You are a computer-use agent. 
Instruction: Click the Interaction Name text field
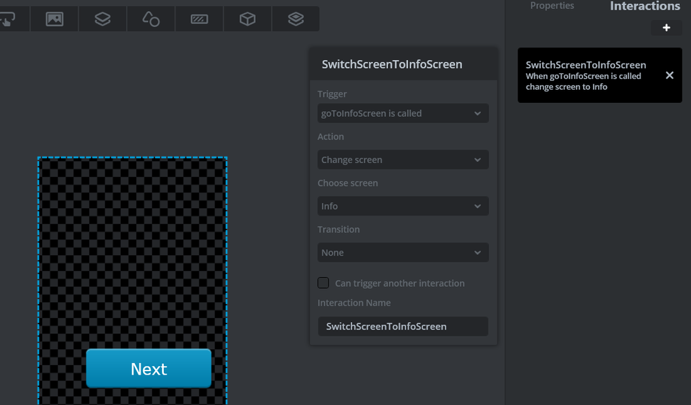(x=403, y=326)
